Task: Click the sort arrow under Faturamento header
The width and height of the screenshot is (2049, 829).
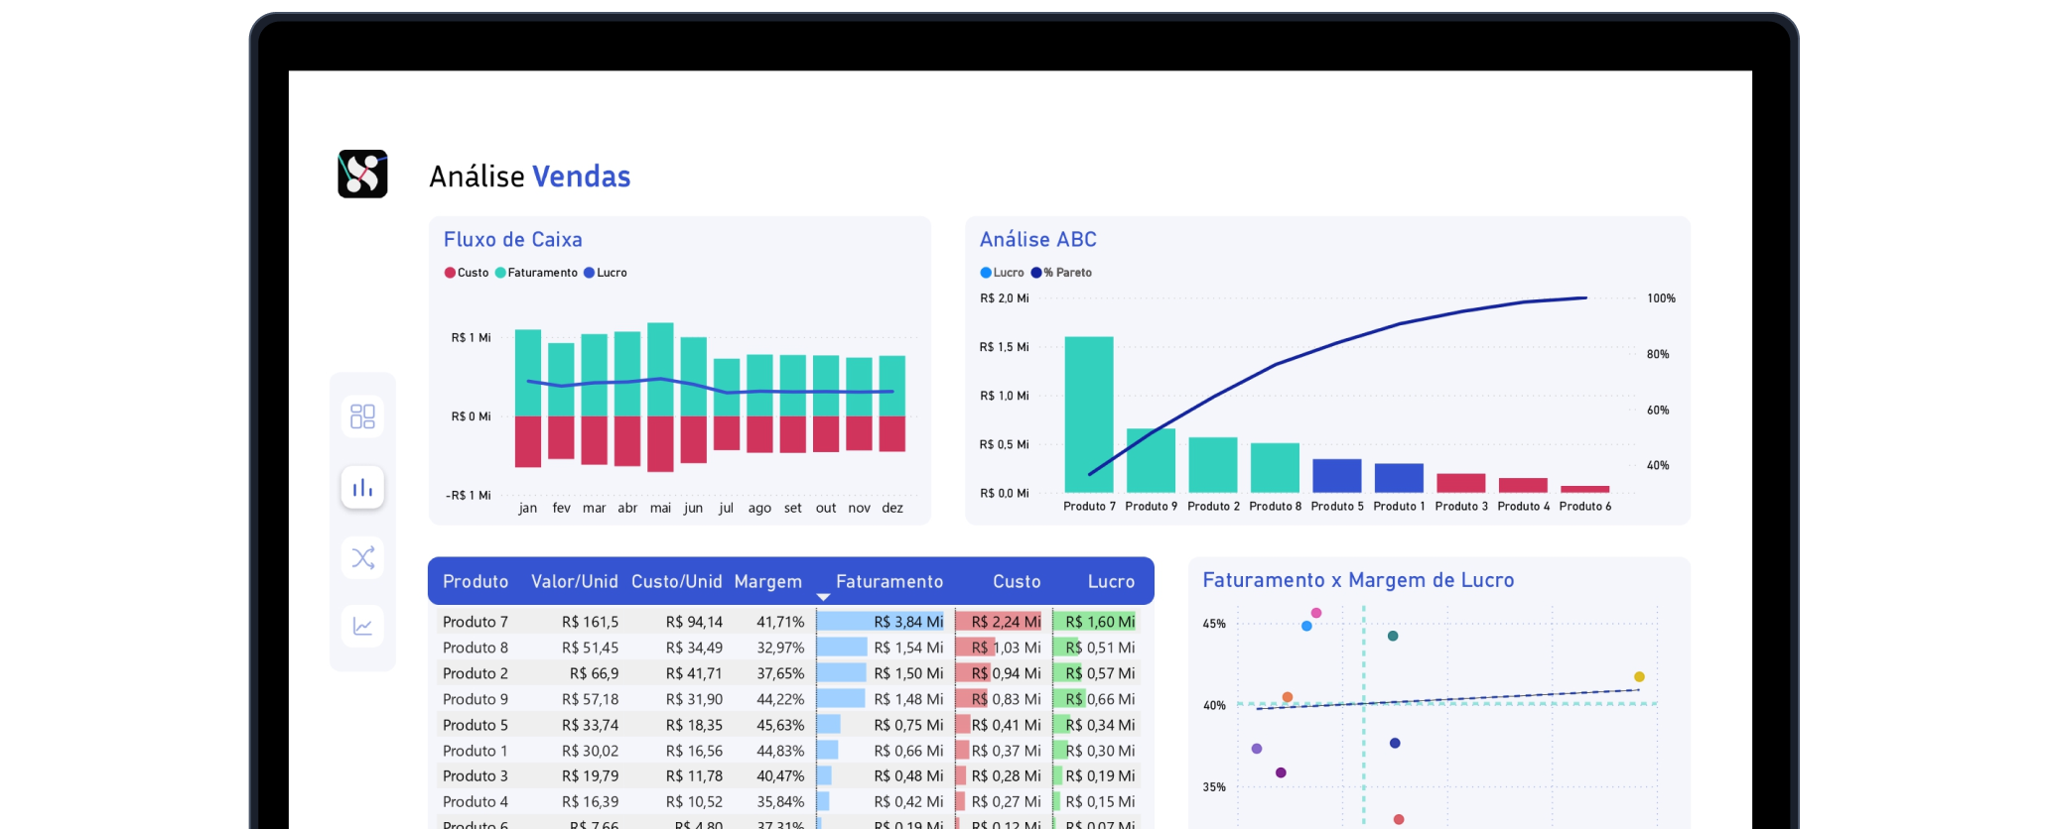Action: click(x=823, y=597)
